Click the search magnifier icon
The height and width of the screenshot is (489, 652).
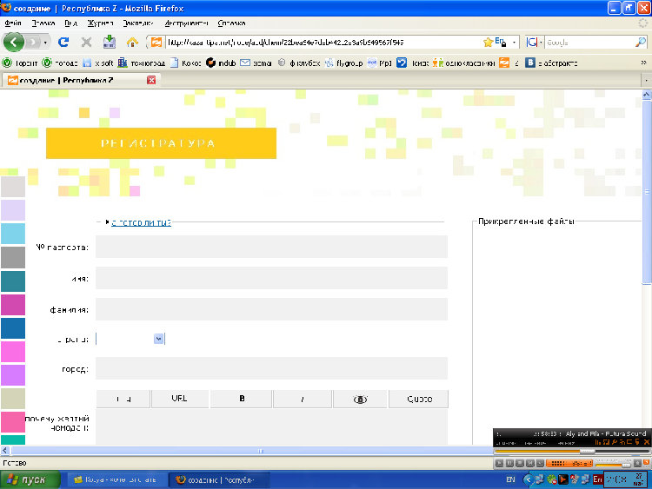pos(641,42)
